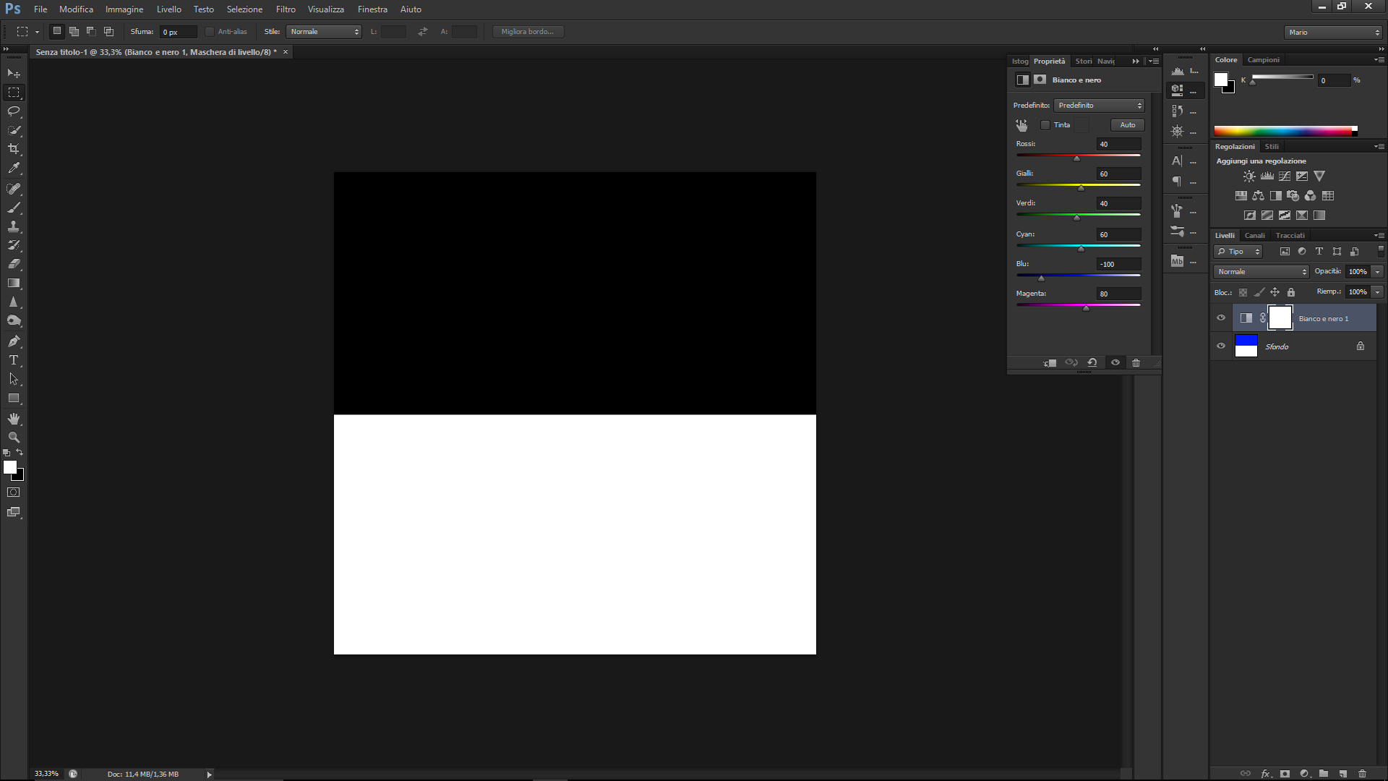Select the Rectangular Marquee tool
This screenshot has height=781, width=1388.
[13, 92]
